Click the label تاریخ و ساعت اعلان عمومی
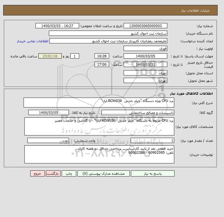Image resolution: width=224 pixels, height=217 pixels. click(x=102, y=26)
